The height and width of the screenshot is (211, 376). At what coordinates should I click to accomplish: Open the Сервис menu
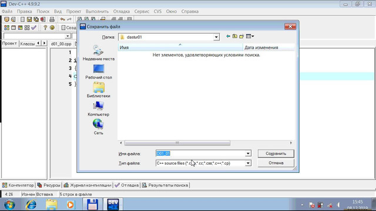click(142, 12)
